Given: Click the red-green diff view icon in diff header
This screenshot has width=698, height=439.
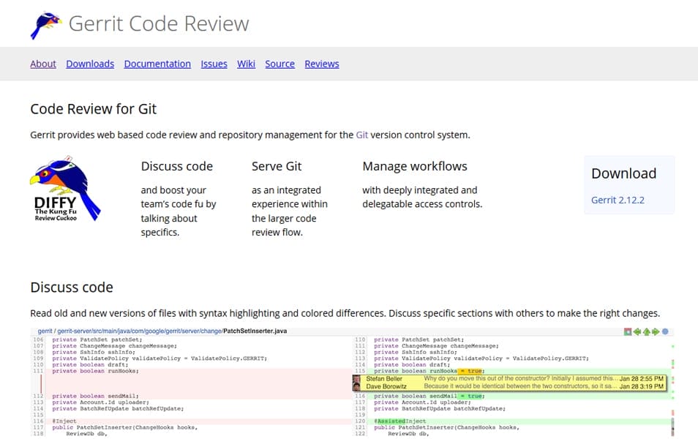Looking at the screenshot, I should pos(628,331).
